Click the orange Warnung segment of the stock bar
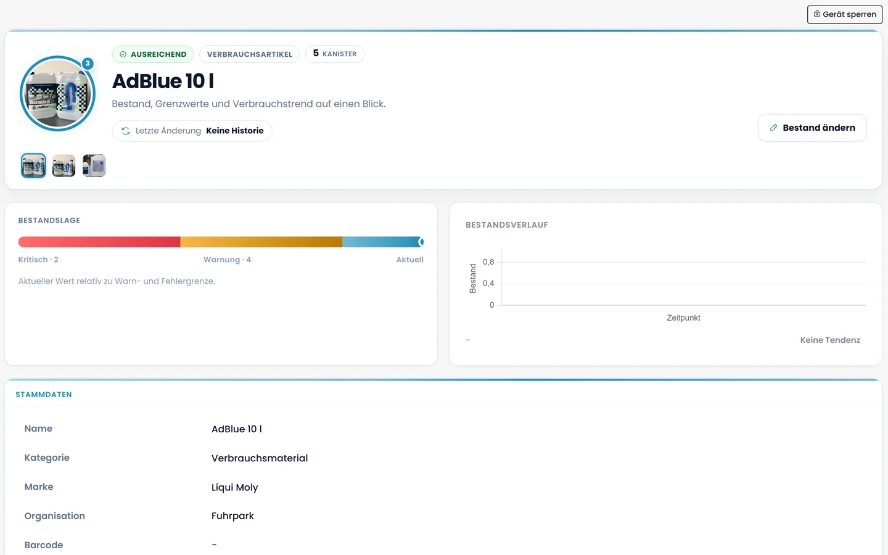Viewport: 888px width, 555px height. (x=261, y=242)
